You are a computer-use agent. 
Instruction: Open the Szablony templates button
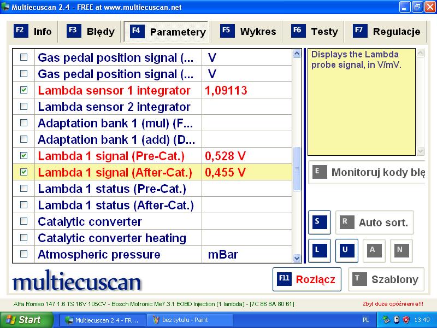[386, 279]
